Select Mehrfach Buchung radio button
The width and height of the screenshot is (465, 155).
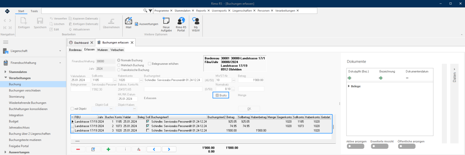[x=119, y=65]
